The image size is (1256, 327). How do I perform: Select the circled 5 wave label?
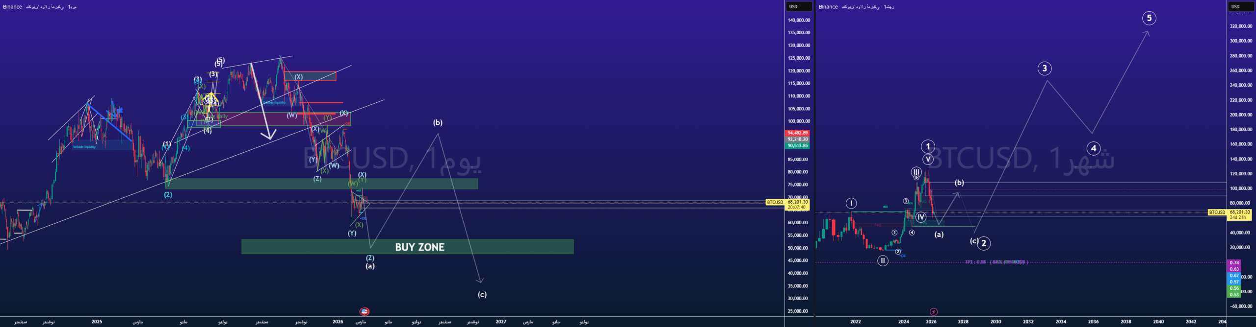tap(1149, 19)
